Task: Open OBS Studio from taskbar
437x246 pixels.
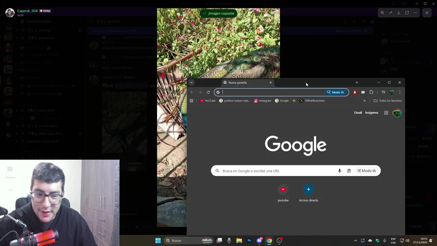Action: click(x=279, y=241)
